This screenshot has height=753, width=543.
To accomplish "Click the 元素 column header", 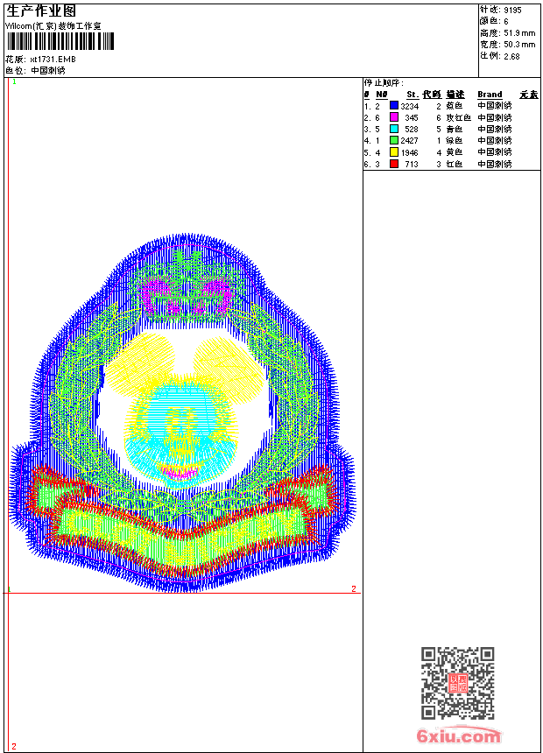I will [x=529, y=95].
